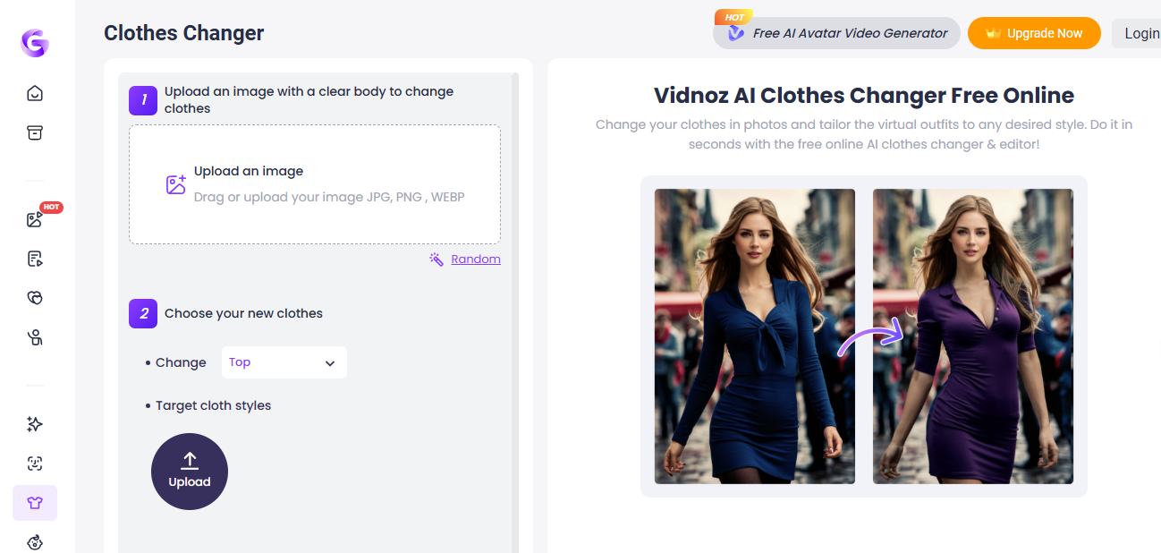The width and height of the screenshot is (1161, 553).
Task: Open the home icon in the sidebar
Action: 35,93
